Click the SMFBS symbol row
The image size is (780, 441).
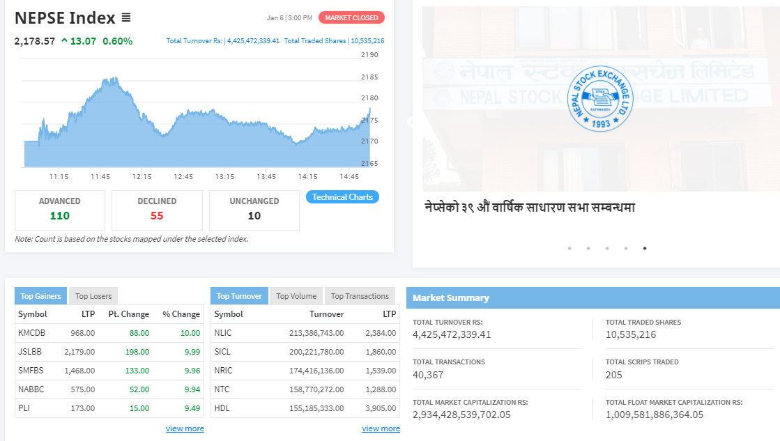tap(109, 371)
